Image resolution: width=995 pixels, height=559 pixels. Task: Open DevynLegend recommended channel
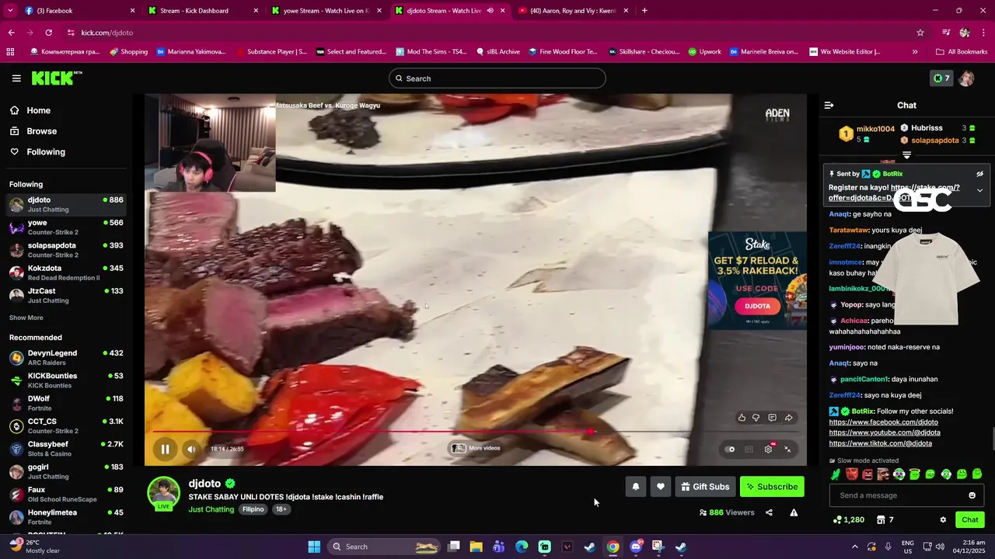pos(65,357)
